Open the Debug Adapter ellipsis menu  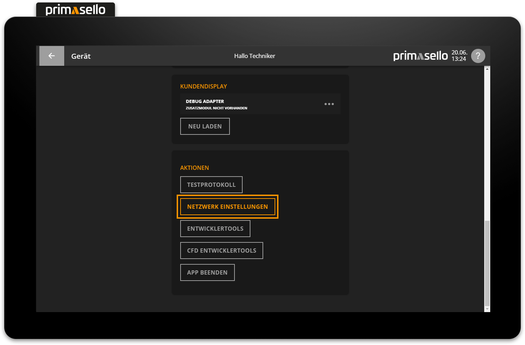coord(329,104)
